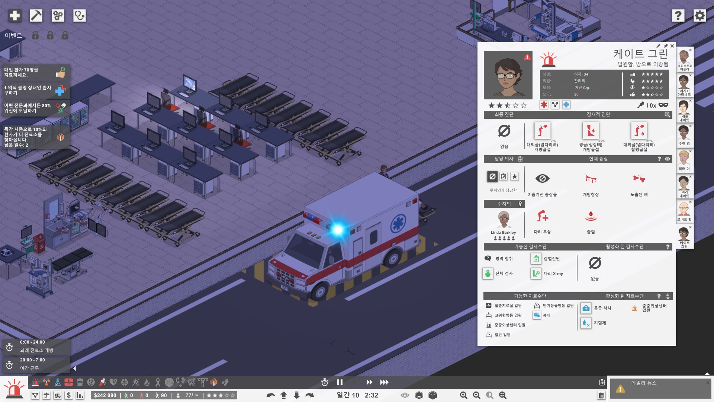Select the radiology department icon
714x402 pixels.
pos(46,382)
